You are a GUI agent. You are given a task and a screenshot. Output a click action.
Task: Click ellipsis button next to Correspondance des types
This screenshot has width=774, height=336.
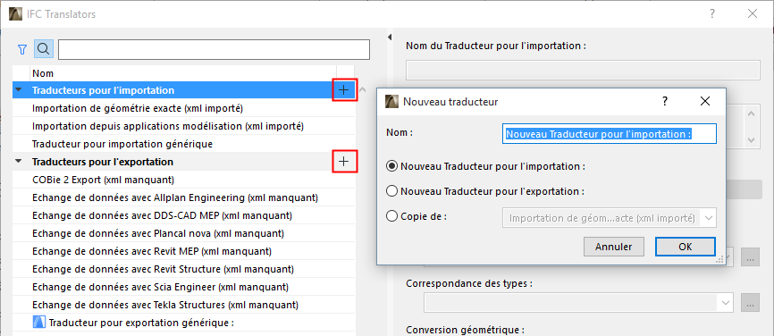point(750,303)
